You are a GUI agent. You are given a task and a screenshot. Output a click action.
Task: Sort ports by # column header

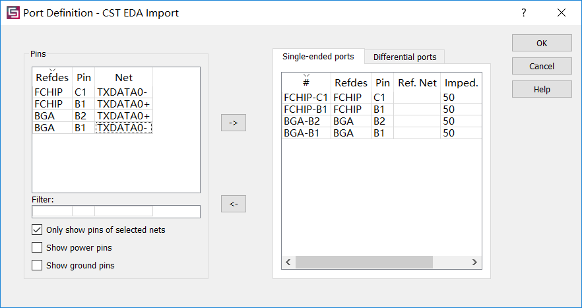[x=306, y=82]
